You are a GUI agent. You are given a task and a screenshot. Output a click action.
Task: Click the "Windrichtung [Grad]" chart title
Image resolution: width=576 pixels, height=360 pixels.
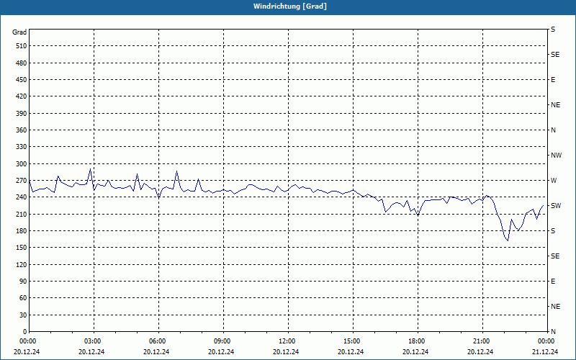click(290, 6)
